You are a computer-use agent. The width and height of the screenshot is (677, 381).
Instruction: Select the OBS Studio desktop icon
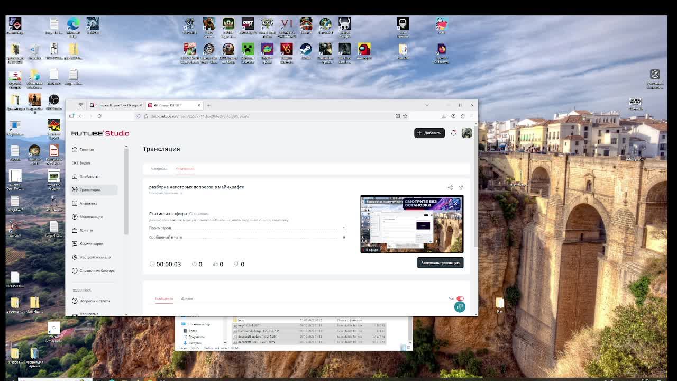(x=53, y=102)
